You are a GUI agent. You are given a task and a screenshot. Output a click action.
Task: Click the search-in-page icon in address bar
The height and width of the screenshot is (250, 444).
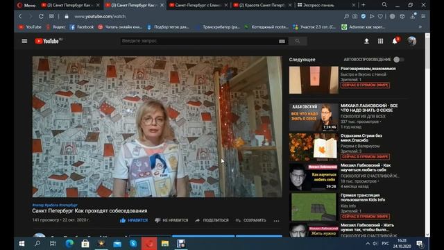[346, 17]
